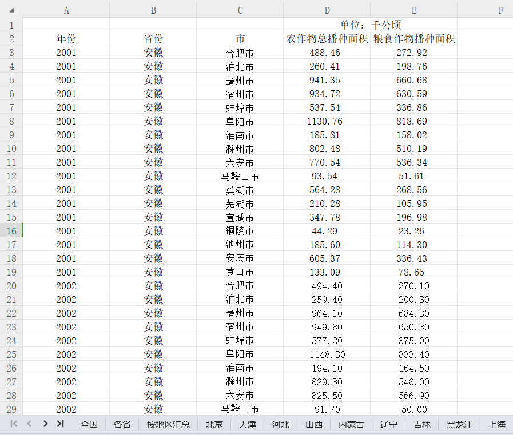Viewport: 513px width, 435px height.
Task: Click the select-all corner triangle
Action: (x=12, y=10)
